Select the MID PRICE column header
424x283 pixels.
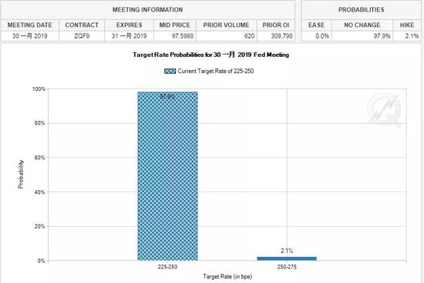pyautogui.click(x=175, y=25)
